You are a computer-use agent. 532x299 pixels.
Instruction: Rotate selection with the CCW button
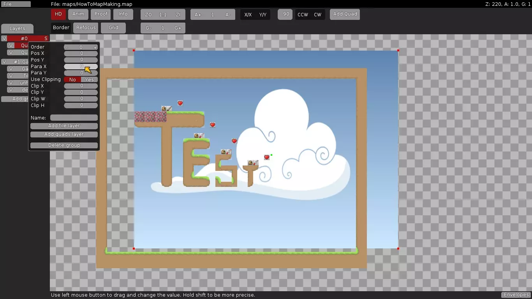(x=303, y=14)
